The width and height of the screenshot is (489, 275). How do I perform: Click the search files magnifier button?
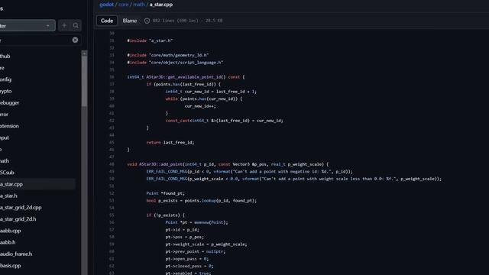(76, 25)
